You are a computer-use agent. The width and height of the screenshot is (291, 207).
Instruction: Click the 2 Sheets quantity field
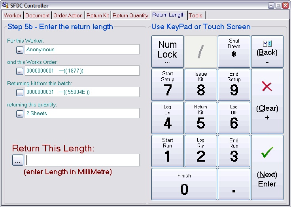pos(82,113)
